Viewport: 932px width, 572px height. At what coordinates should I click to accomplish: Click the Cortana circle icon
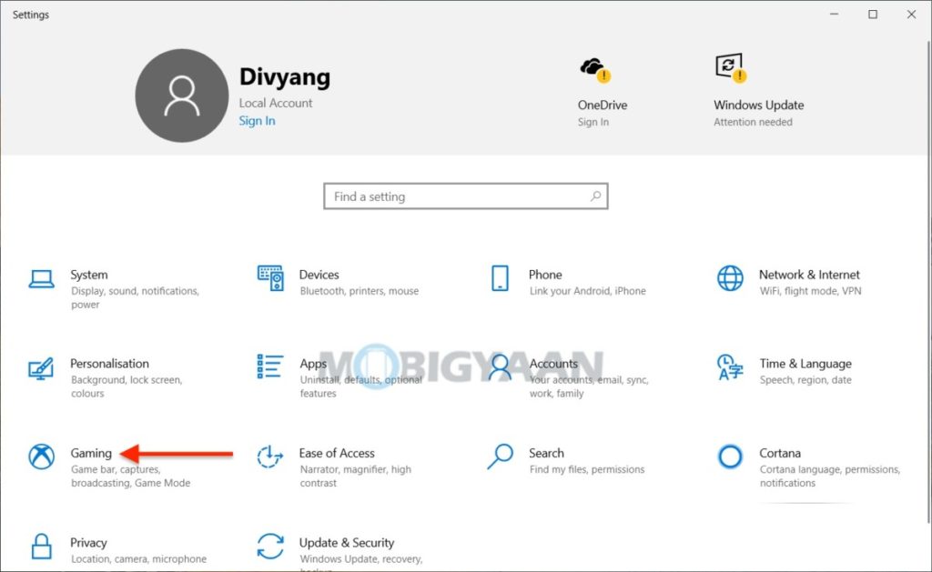click(x=730, y=457)
